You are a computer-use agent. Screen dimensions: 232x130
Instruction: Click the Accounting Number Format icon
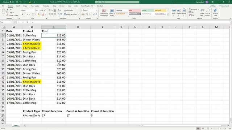(x=83, y=14)
